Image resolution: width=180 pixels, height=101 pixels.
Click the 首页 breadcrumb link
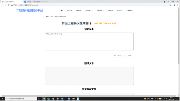click(47, 17)
